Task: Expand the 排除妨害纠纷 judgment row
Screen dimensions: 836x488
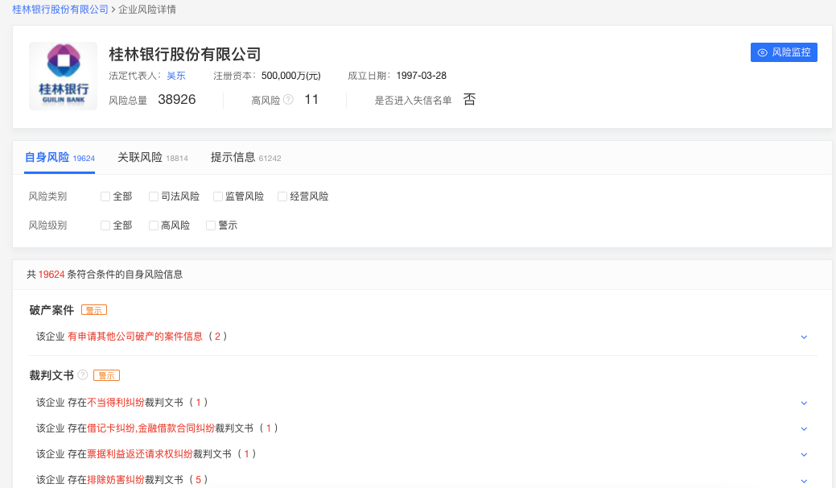Action: tap(804, 481)
